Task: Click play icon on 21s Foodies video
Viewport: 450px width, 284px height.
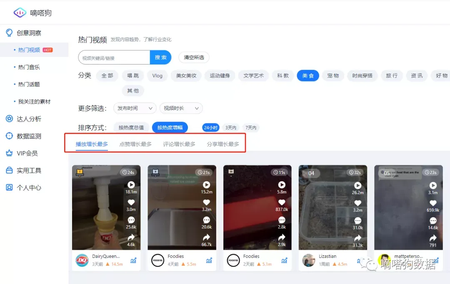Action: tap(206, 185)
